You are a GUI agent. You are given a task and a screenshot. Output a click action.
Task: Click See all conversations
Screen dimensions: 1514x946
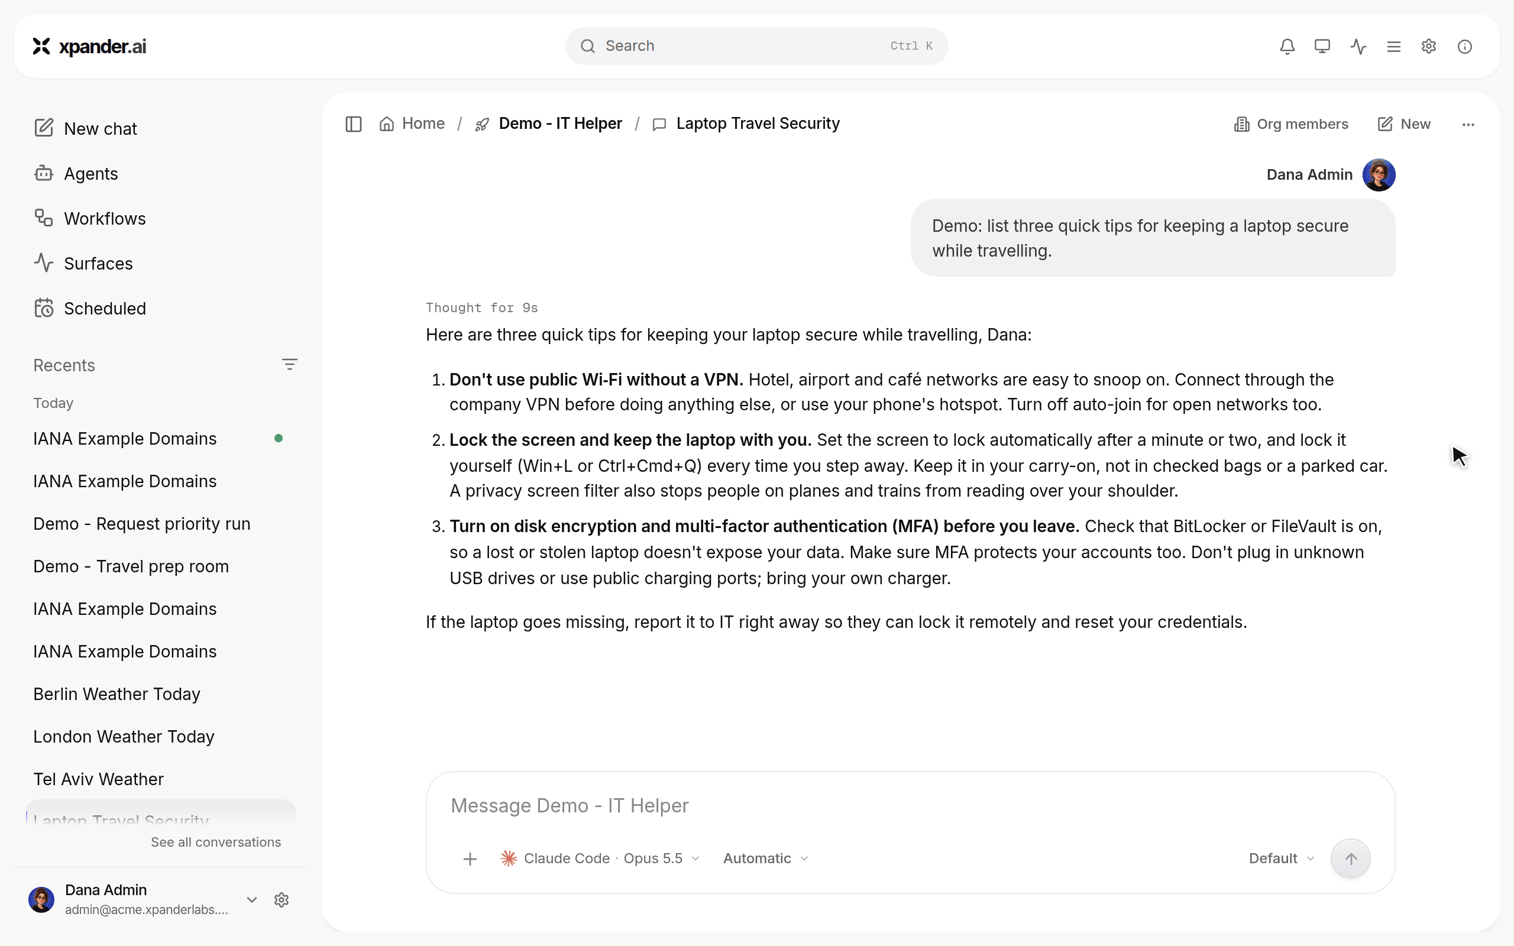coord(216,842)
